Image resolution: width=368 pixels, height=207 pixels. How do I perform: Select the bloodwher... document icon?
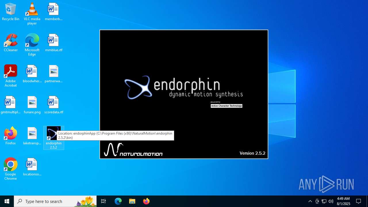(32, 74)
